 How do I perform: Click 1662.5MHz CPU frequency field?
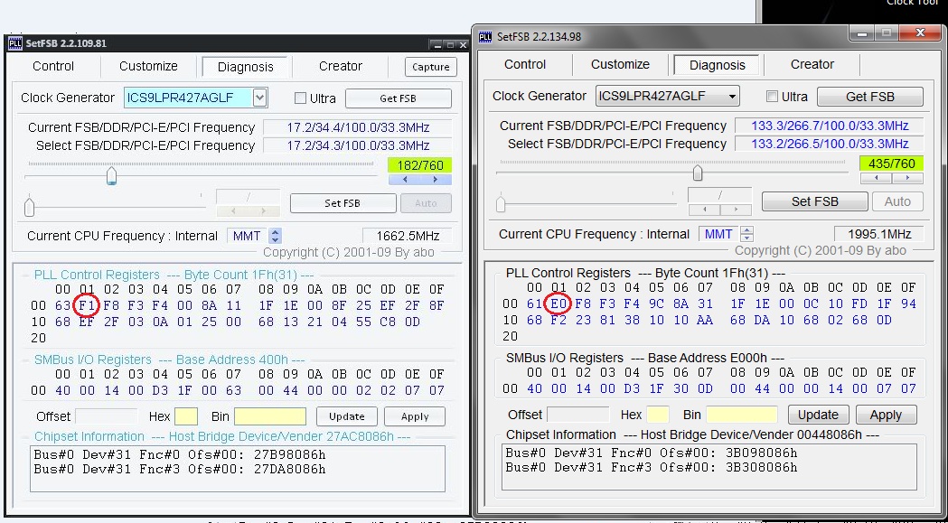[x=408, y=236]
